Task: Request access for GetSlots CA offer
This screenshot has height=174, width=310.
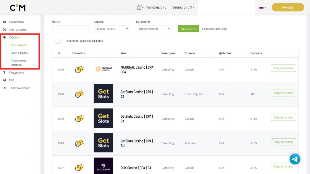Action: [283, 117]
